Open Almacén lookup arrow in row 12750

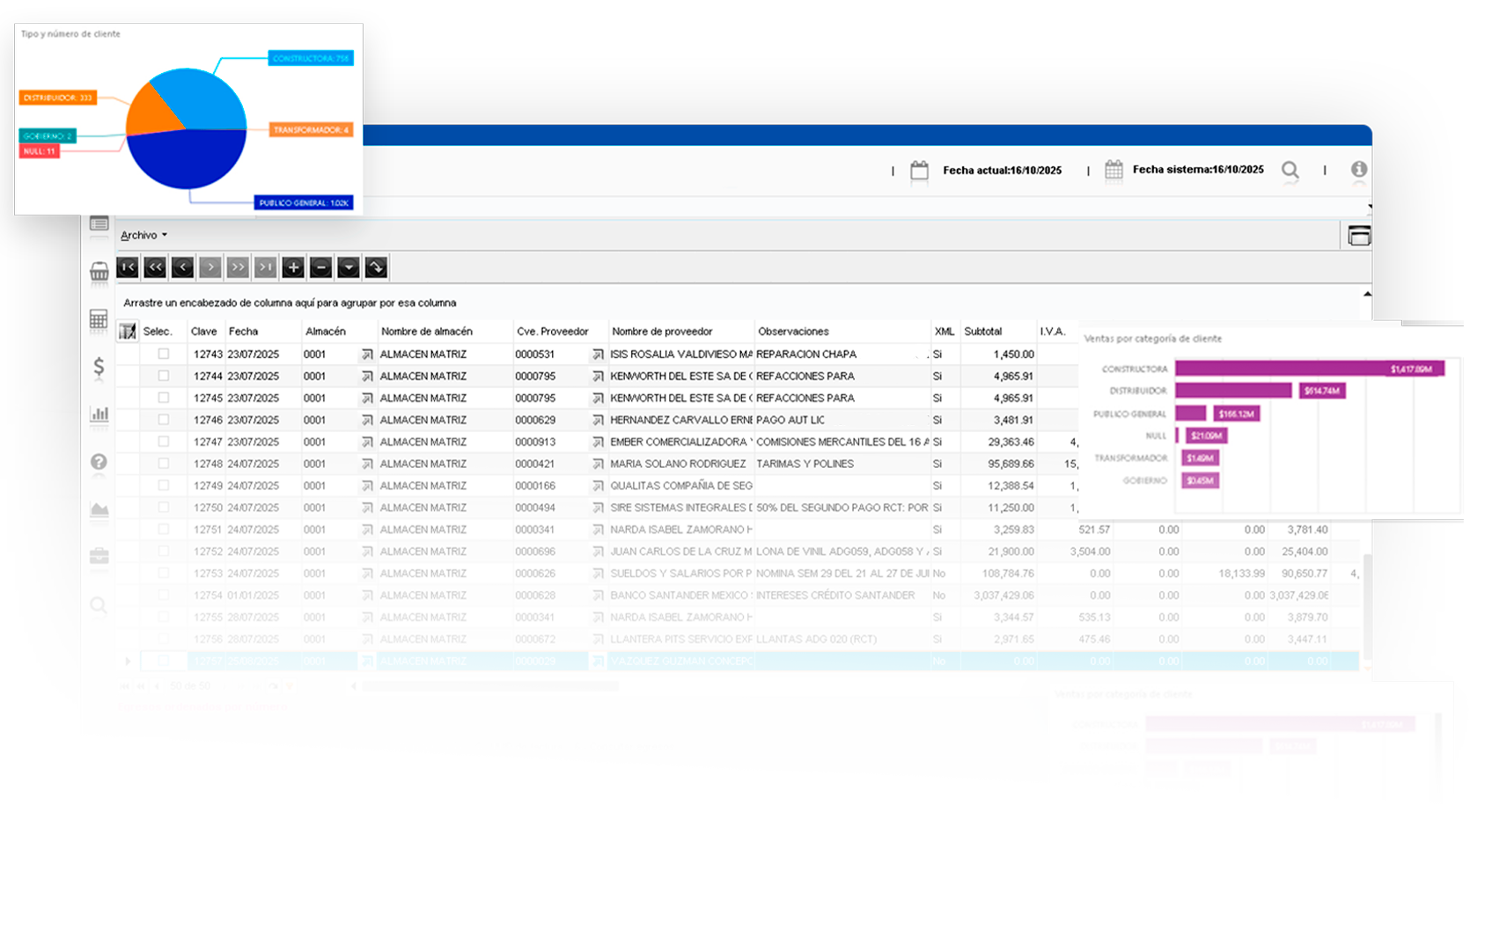click(x=367, y=508)
